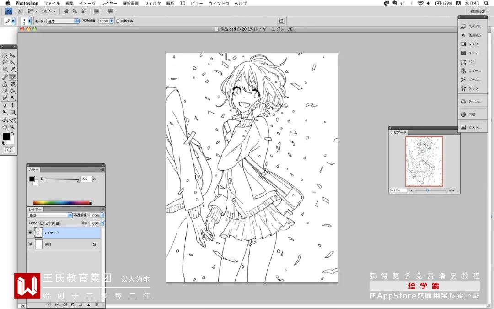Toggle the 自動消去 checkbox
Viewport: 494px width, 309px height.
[118, 21]
